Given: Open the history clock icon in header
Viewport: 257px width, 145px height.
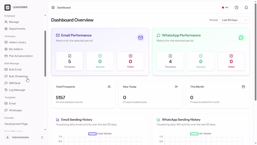Looking at the screenshot, I should pyautogui.click(x=236, y=7).
